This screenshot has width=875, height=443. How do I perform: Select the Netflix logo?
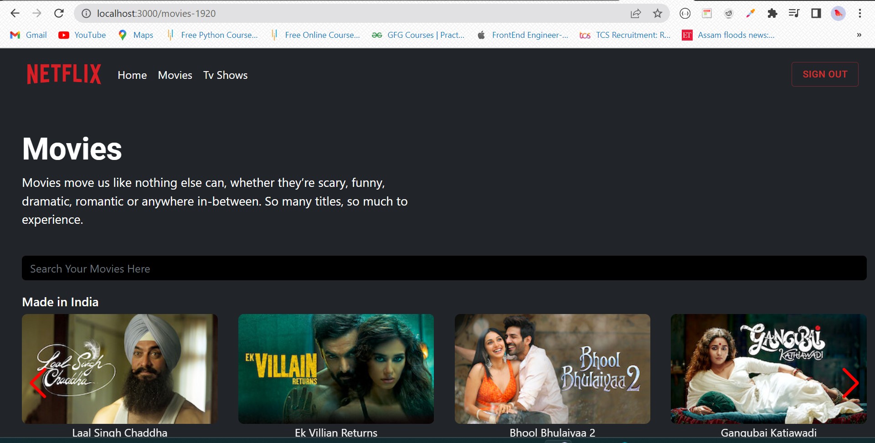tap(64, 74)
